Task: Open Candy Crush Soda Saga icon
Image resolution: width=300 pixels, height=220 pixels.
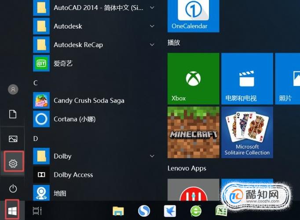Action: point(41,101)
